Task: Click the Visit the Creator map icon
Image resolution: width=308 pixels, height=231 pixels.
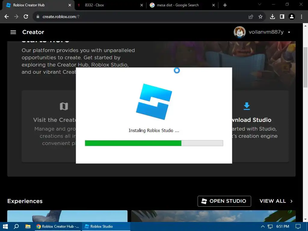Action: point(64,106)
